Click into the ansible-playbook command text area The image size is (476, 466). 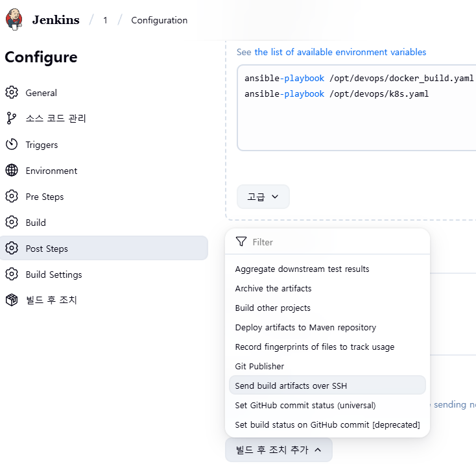[357, 123]
